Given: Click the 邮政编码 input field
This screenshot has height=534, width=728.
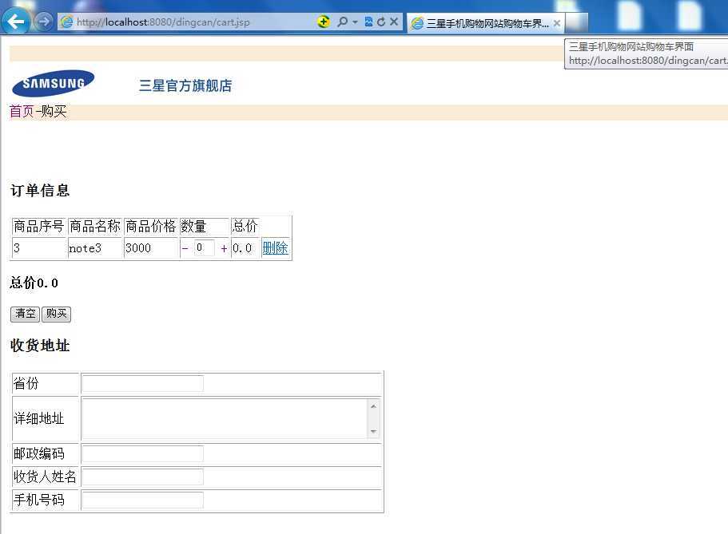Looking at the screenshot, I should [x=142, y=453].
